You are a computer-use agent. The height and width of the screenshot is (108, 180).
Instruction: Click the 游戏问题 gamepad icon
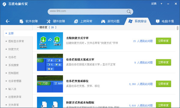[x=103, y=21]
